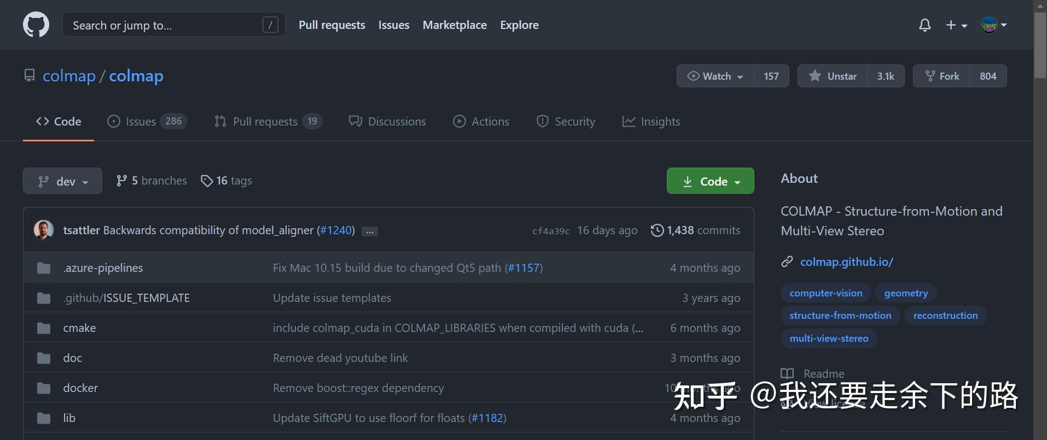1047x440 pixels.
Task: Open the colmap.github.io website link
Action: point(847,262)
